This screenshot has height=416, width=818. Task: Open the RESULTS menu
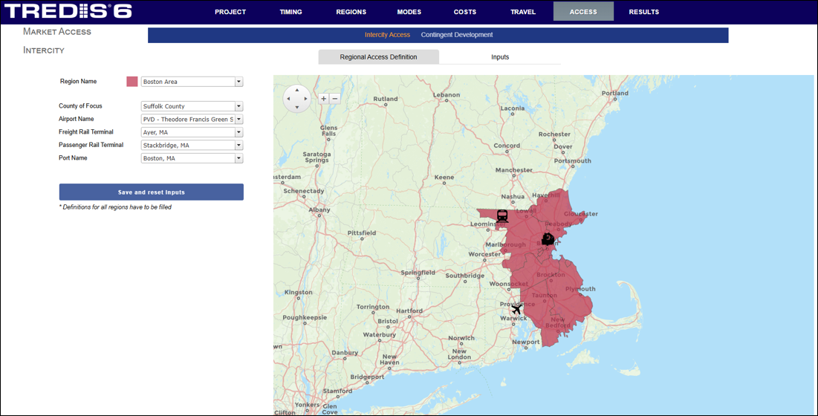pyautogui.click(x=643, y=12)
